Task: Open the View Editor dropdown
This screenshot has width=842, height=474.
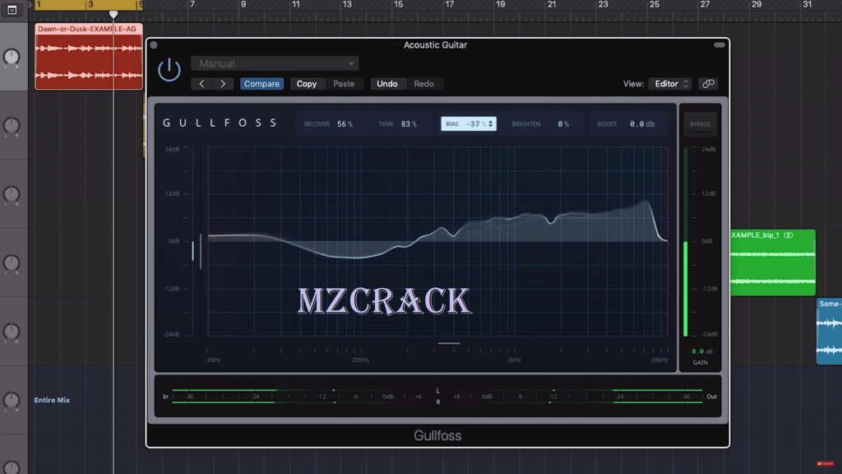Action: click(670, 84)
